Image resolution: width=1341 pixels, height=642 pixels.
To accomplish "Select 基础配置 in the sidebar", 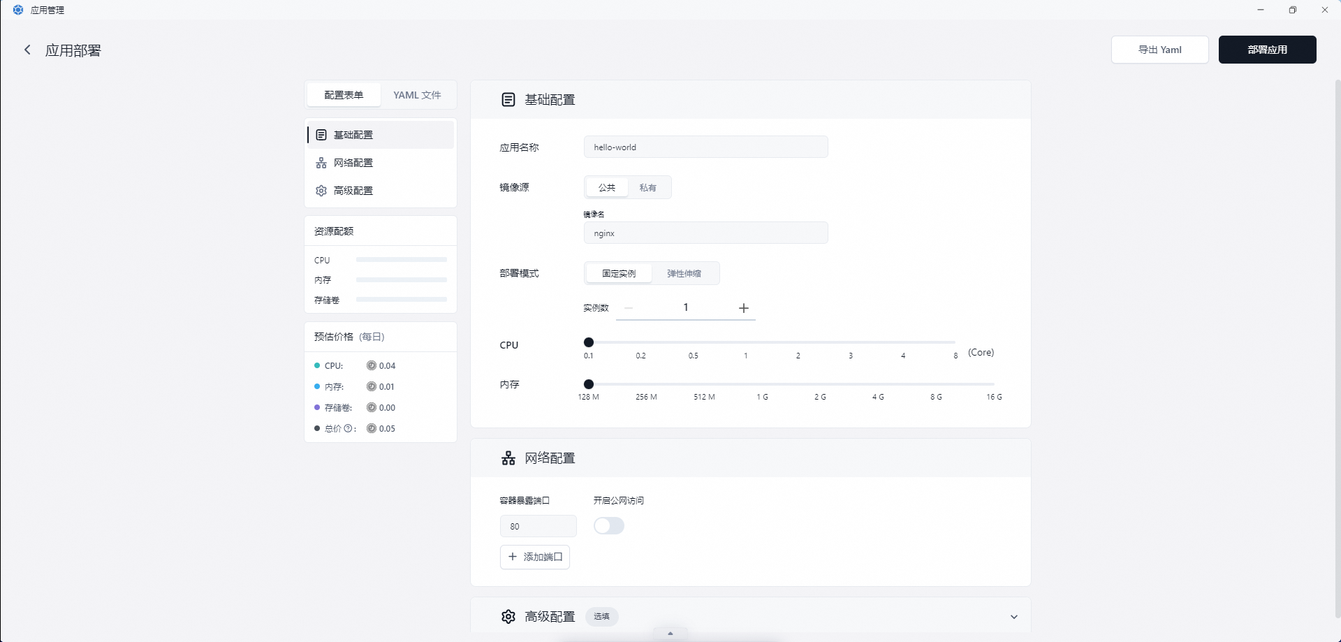I will tap(381, 135).
